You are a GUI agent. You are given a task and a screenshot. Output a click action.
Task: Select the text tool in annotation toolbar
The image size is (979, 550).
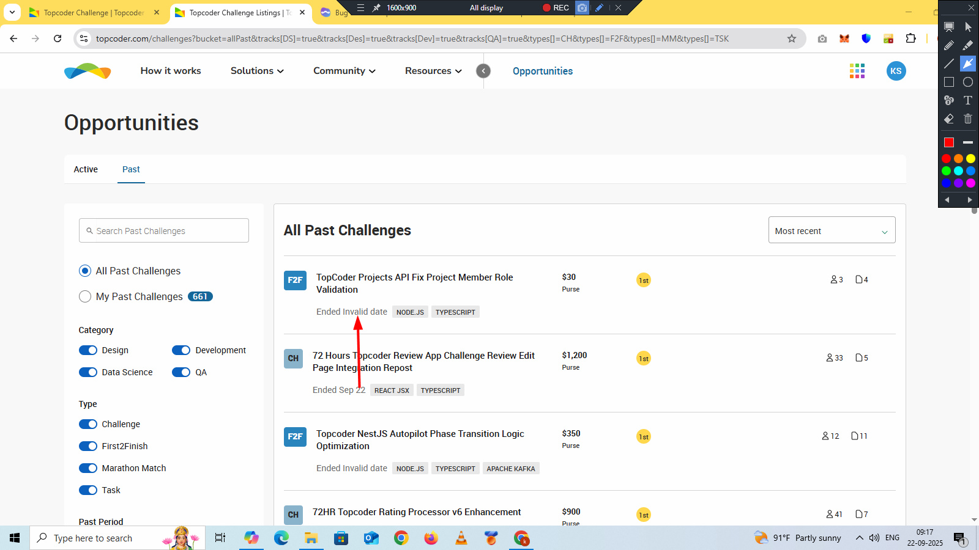tap(967, 100)
